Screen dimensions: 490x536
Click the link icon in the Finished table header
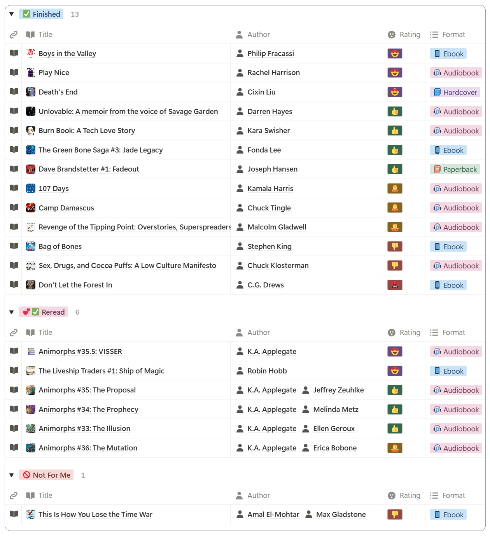point(14,35)
